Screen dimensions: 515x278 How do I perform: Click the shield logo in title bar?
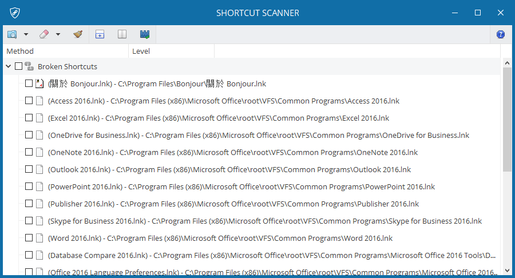click(x=15, y=13)
